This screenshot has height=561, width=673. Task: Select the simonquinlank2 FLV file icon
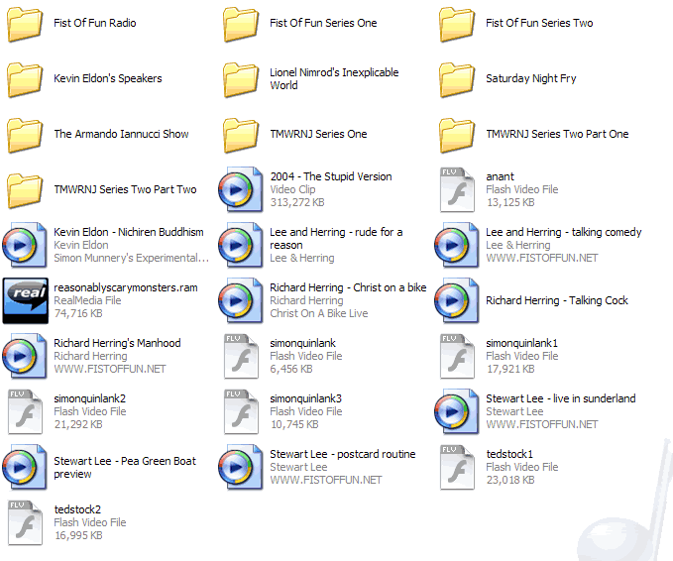coord(25,411)
